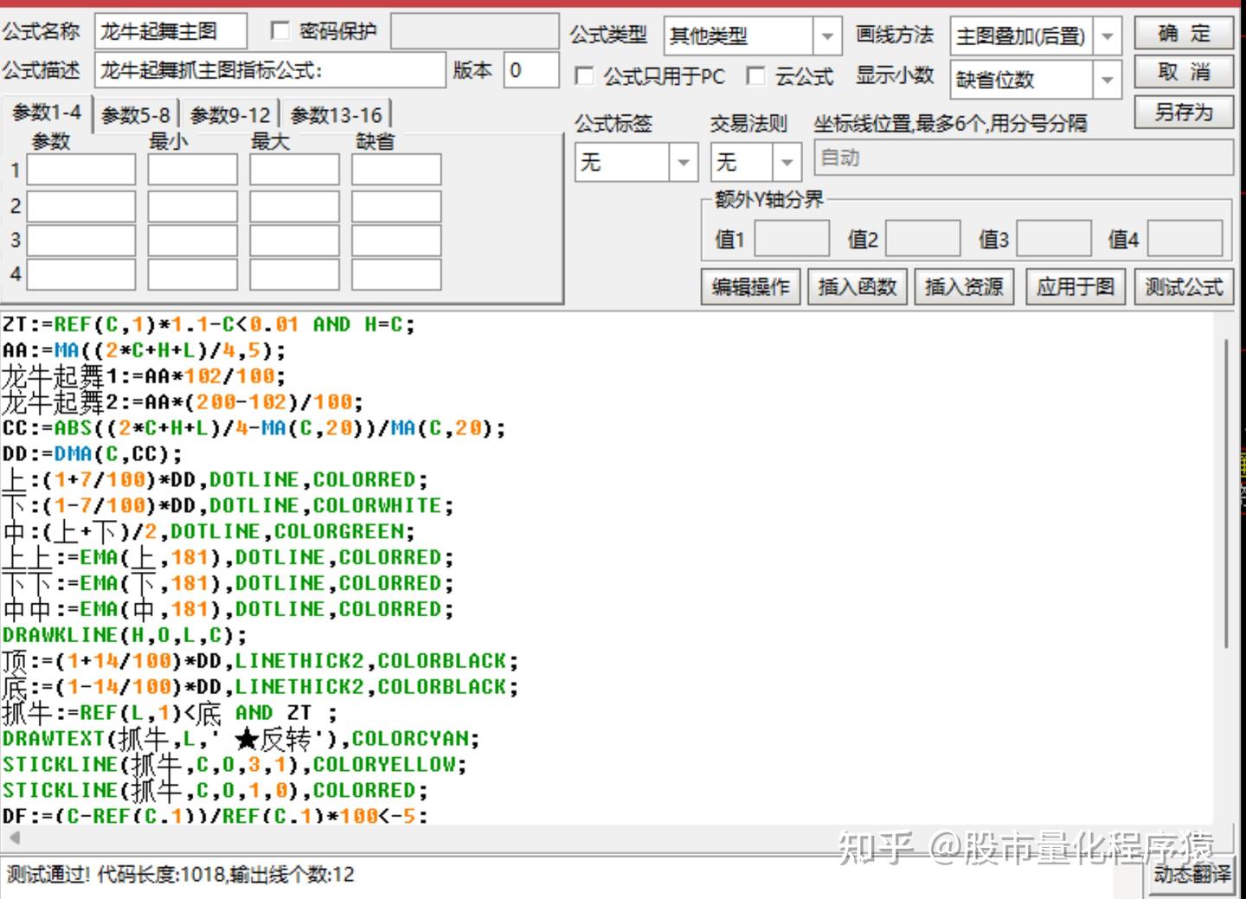Click the 缺省 field in parameter row 3
Screen dimensions: 1246x899
(396, 241)
